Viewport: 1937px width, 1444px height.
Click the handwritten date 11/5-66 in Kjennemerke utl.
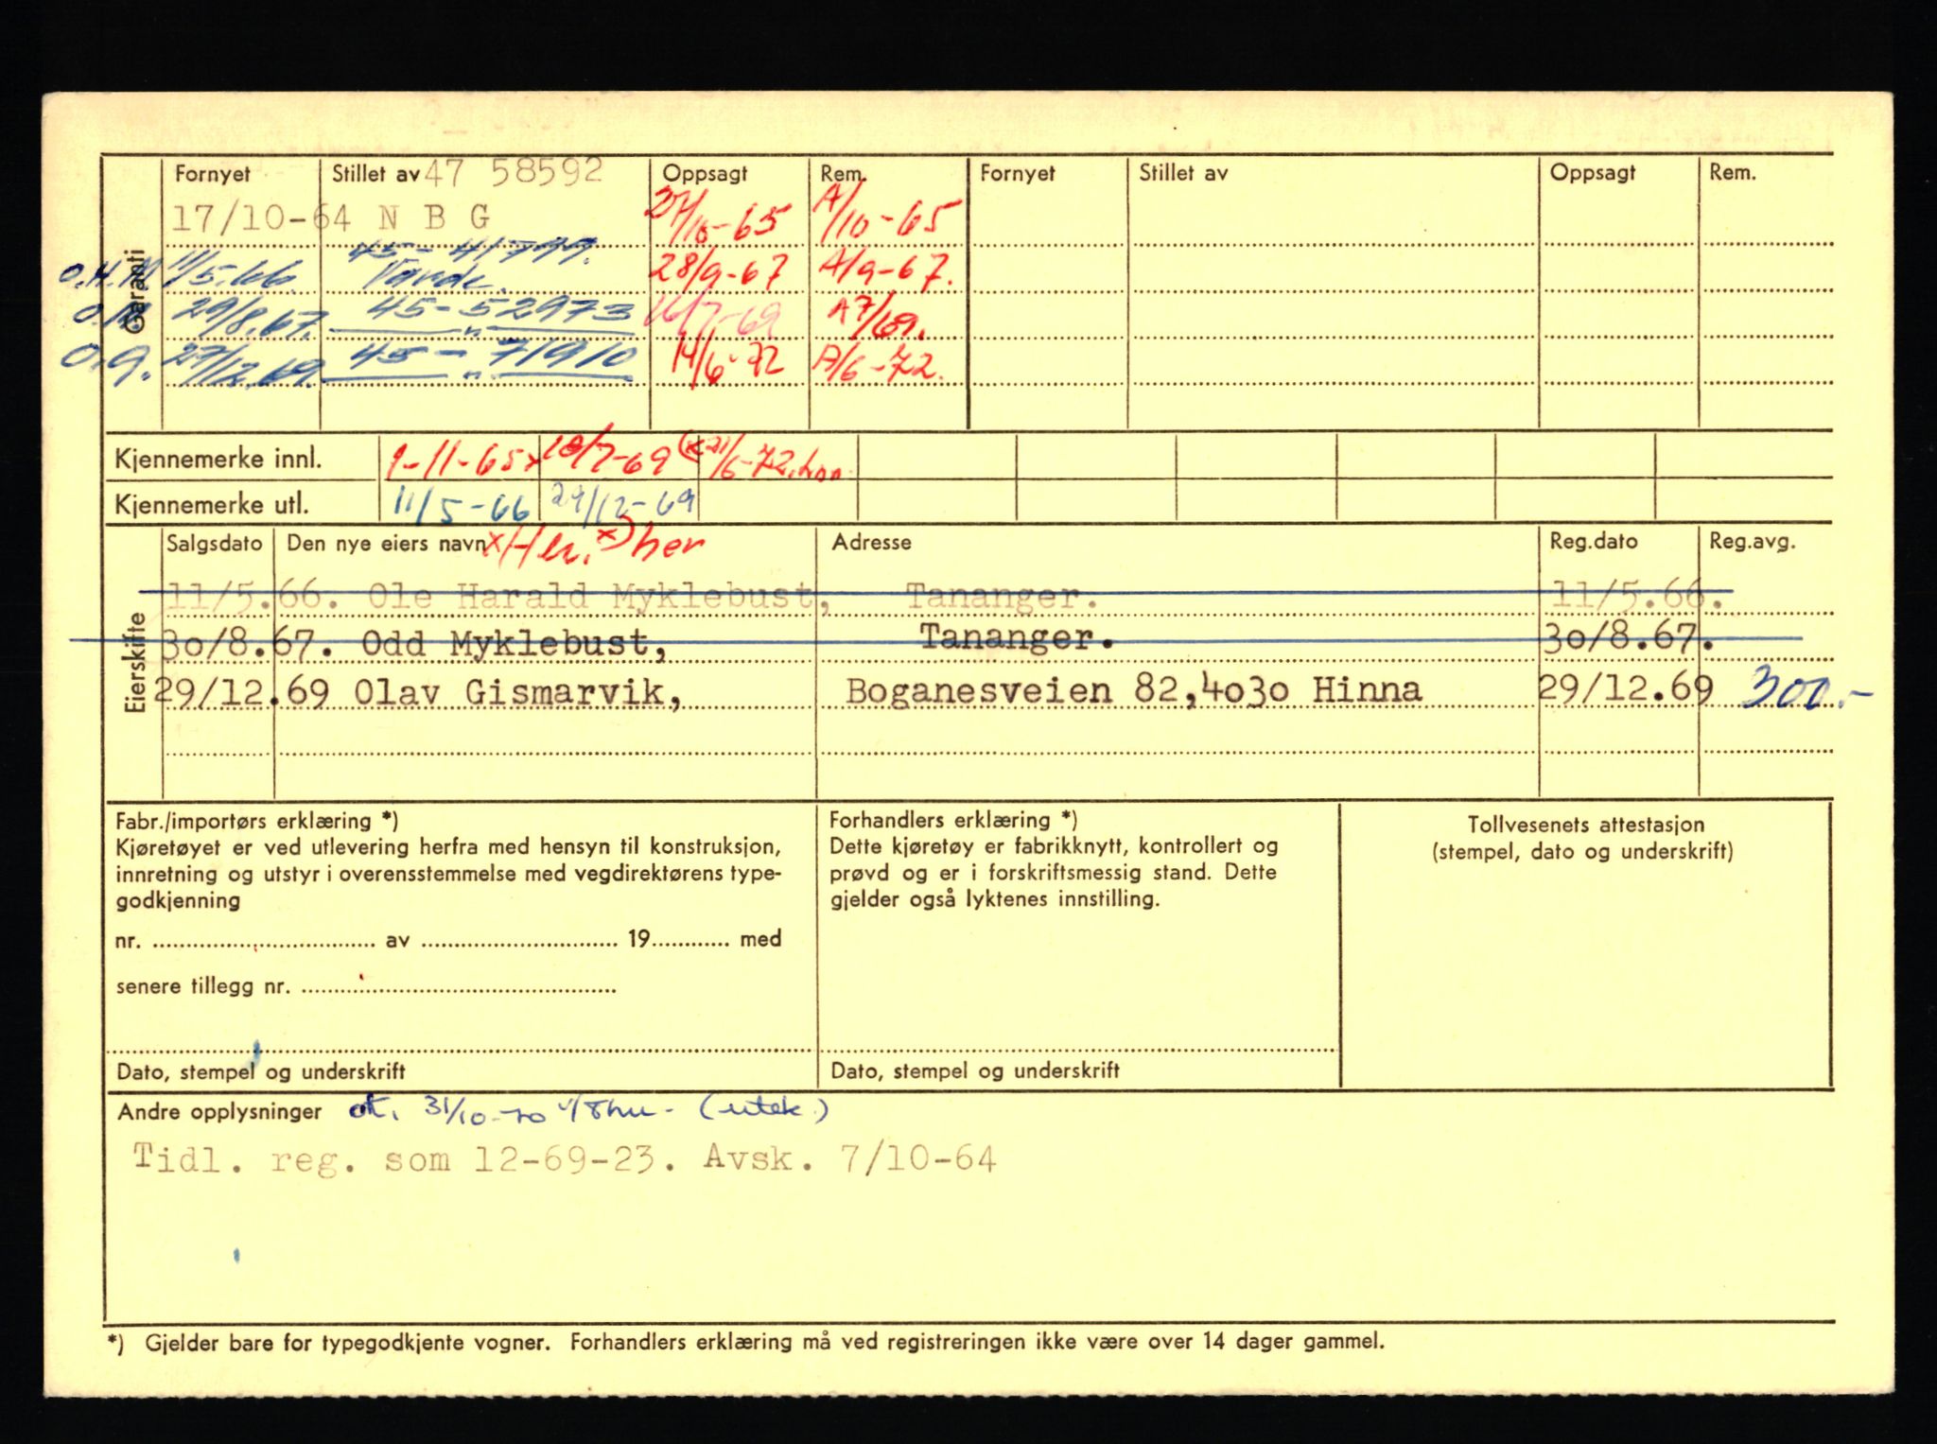coord(462,506)
